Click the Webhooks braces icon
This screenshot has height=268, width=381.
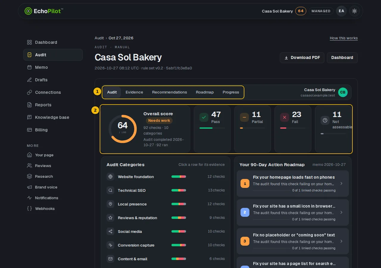[x=29, y=208]
